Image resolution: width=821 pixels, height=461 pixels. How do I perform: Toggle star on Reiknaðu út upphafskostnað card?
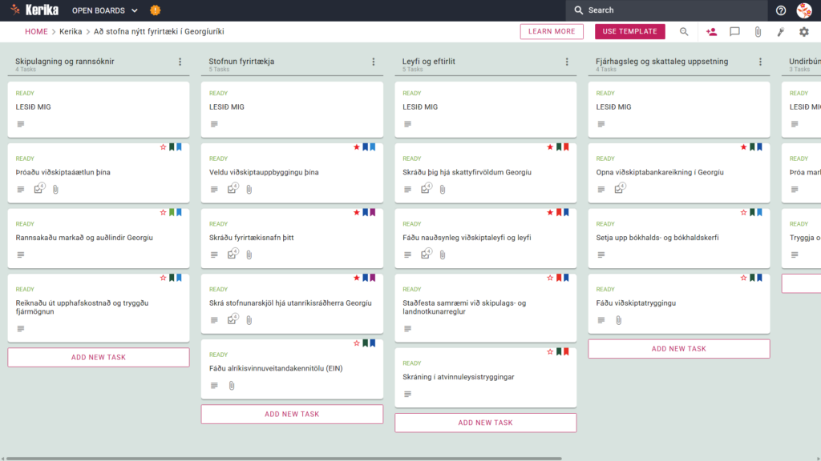[x=163, y=278]
